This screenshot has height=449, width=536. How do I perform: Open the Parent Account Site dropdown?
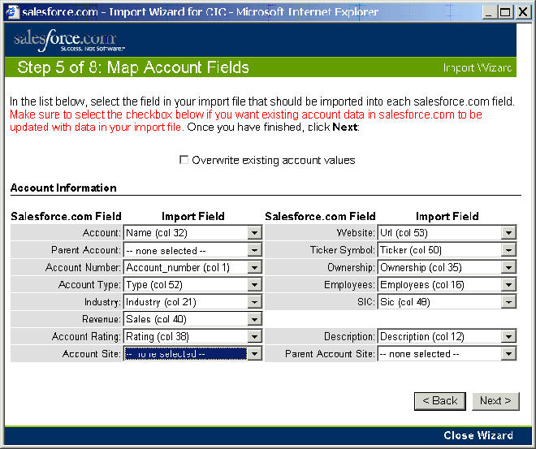(x=447, y=354)
